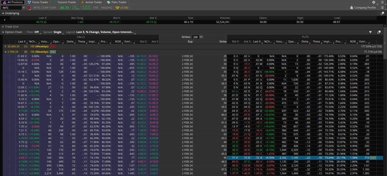This screenshot has height=176, width=387.
Task: Open the gear settings icon at top right
Action: click(x=373, y=2)
